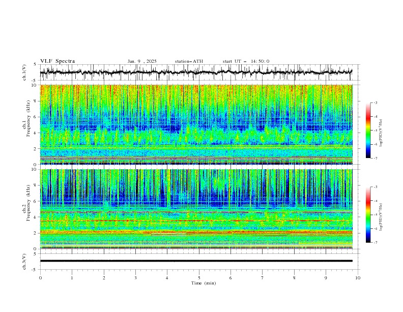
Task: Click the ch.2 spectrogram color scale bar
Action: coord(368,215)
